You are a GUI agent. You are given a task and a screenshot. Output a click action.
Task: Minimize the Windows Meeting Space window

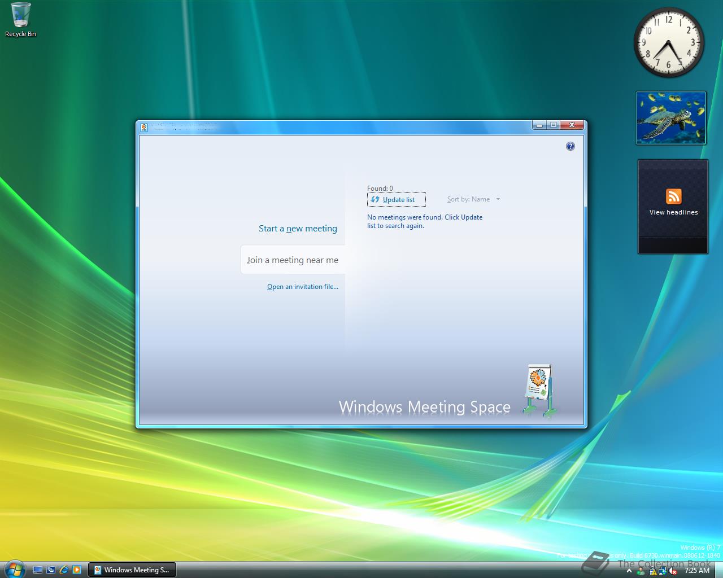pos(539,125)
